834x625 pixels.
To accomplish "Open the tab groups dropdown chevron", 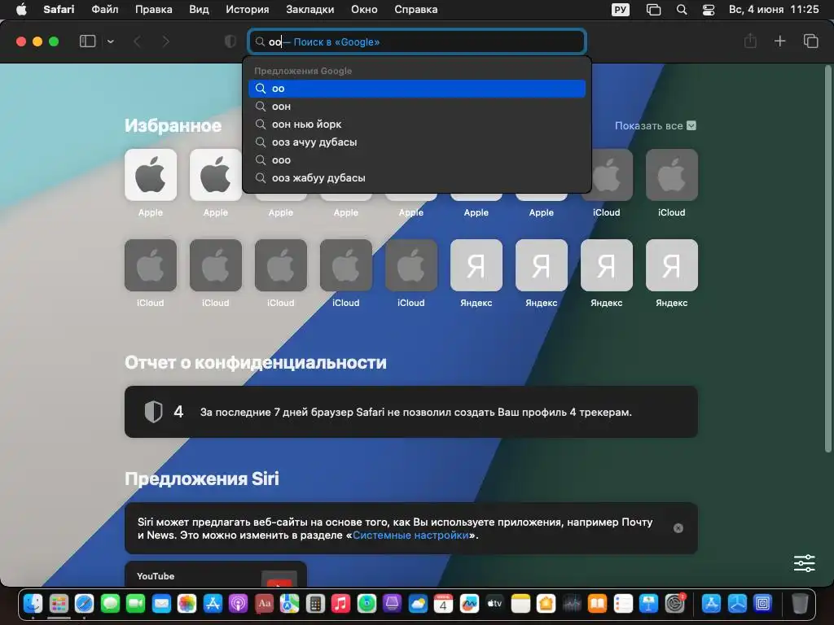I will tap(110, 42).
